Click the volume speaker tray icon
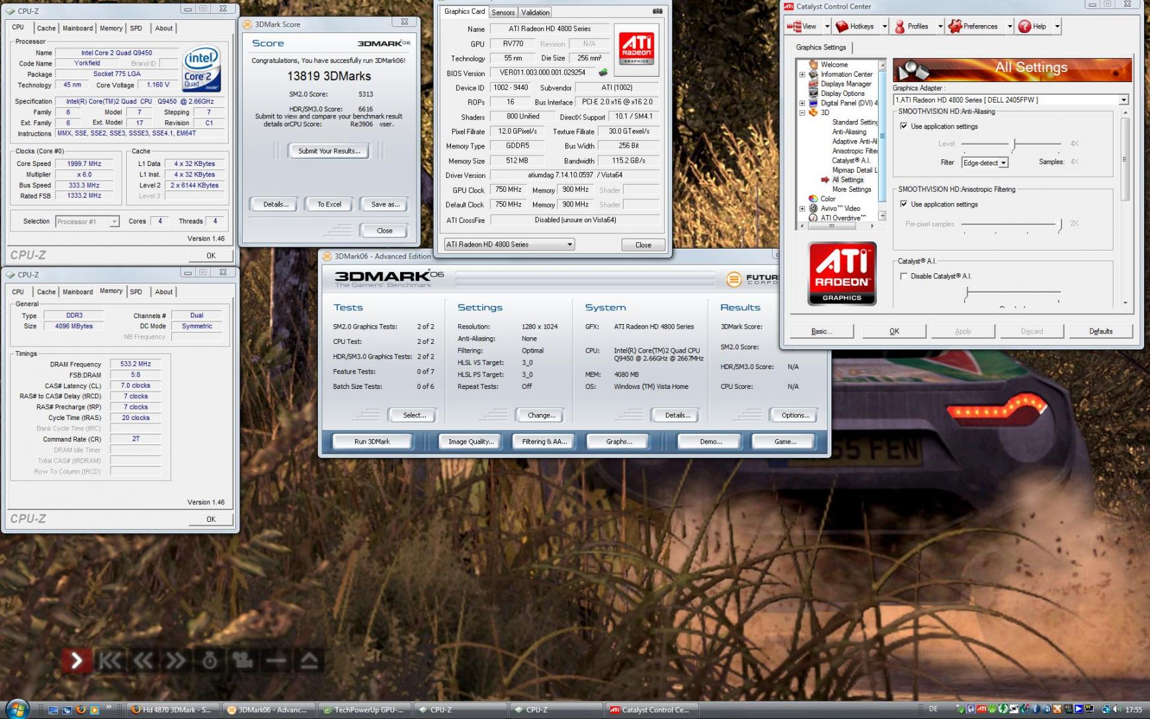 [1117, 709]
